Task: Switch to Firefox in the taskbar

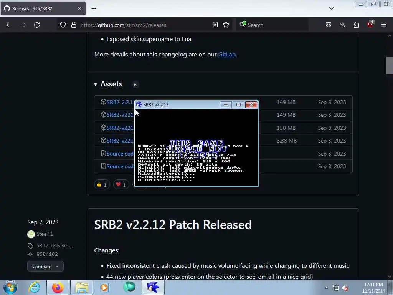Action: click(58, 287)
